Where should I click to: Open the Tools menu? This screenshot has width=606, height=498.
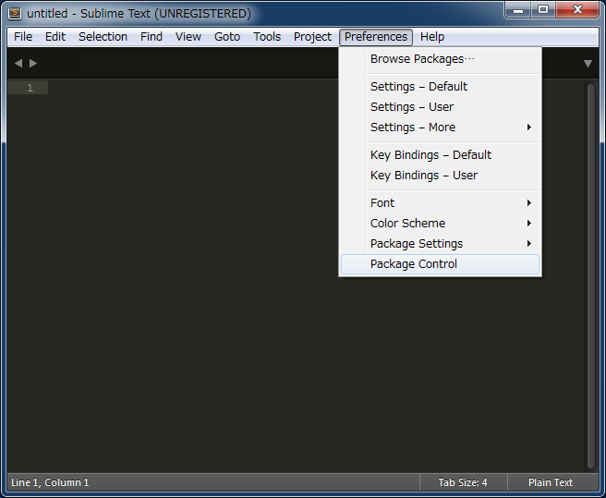pyautogui.click(x=267, y=37)
